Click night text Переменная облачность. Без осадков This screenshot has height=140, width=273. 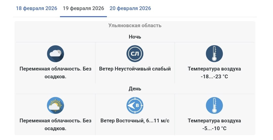[55, 73]
